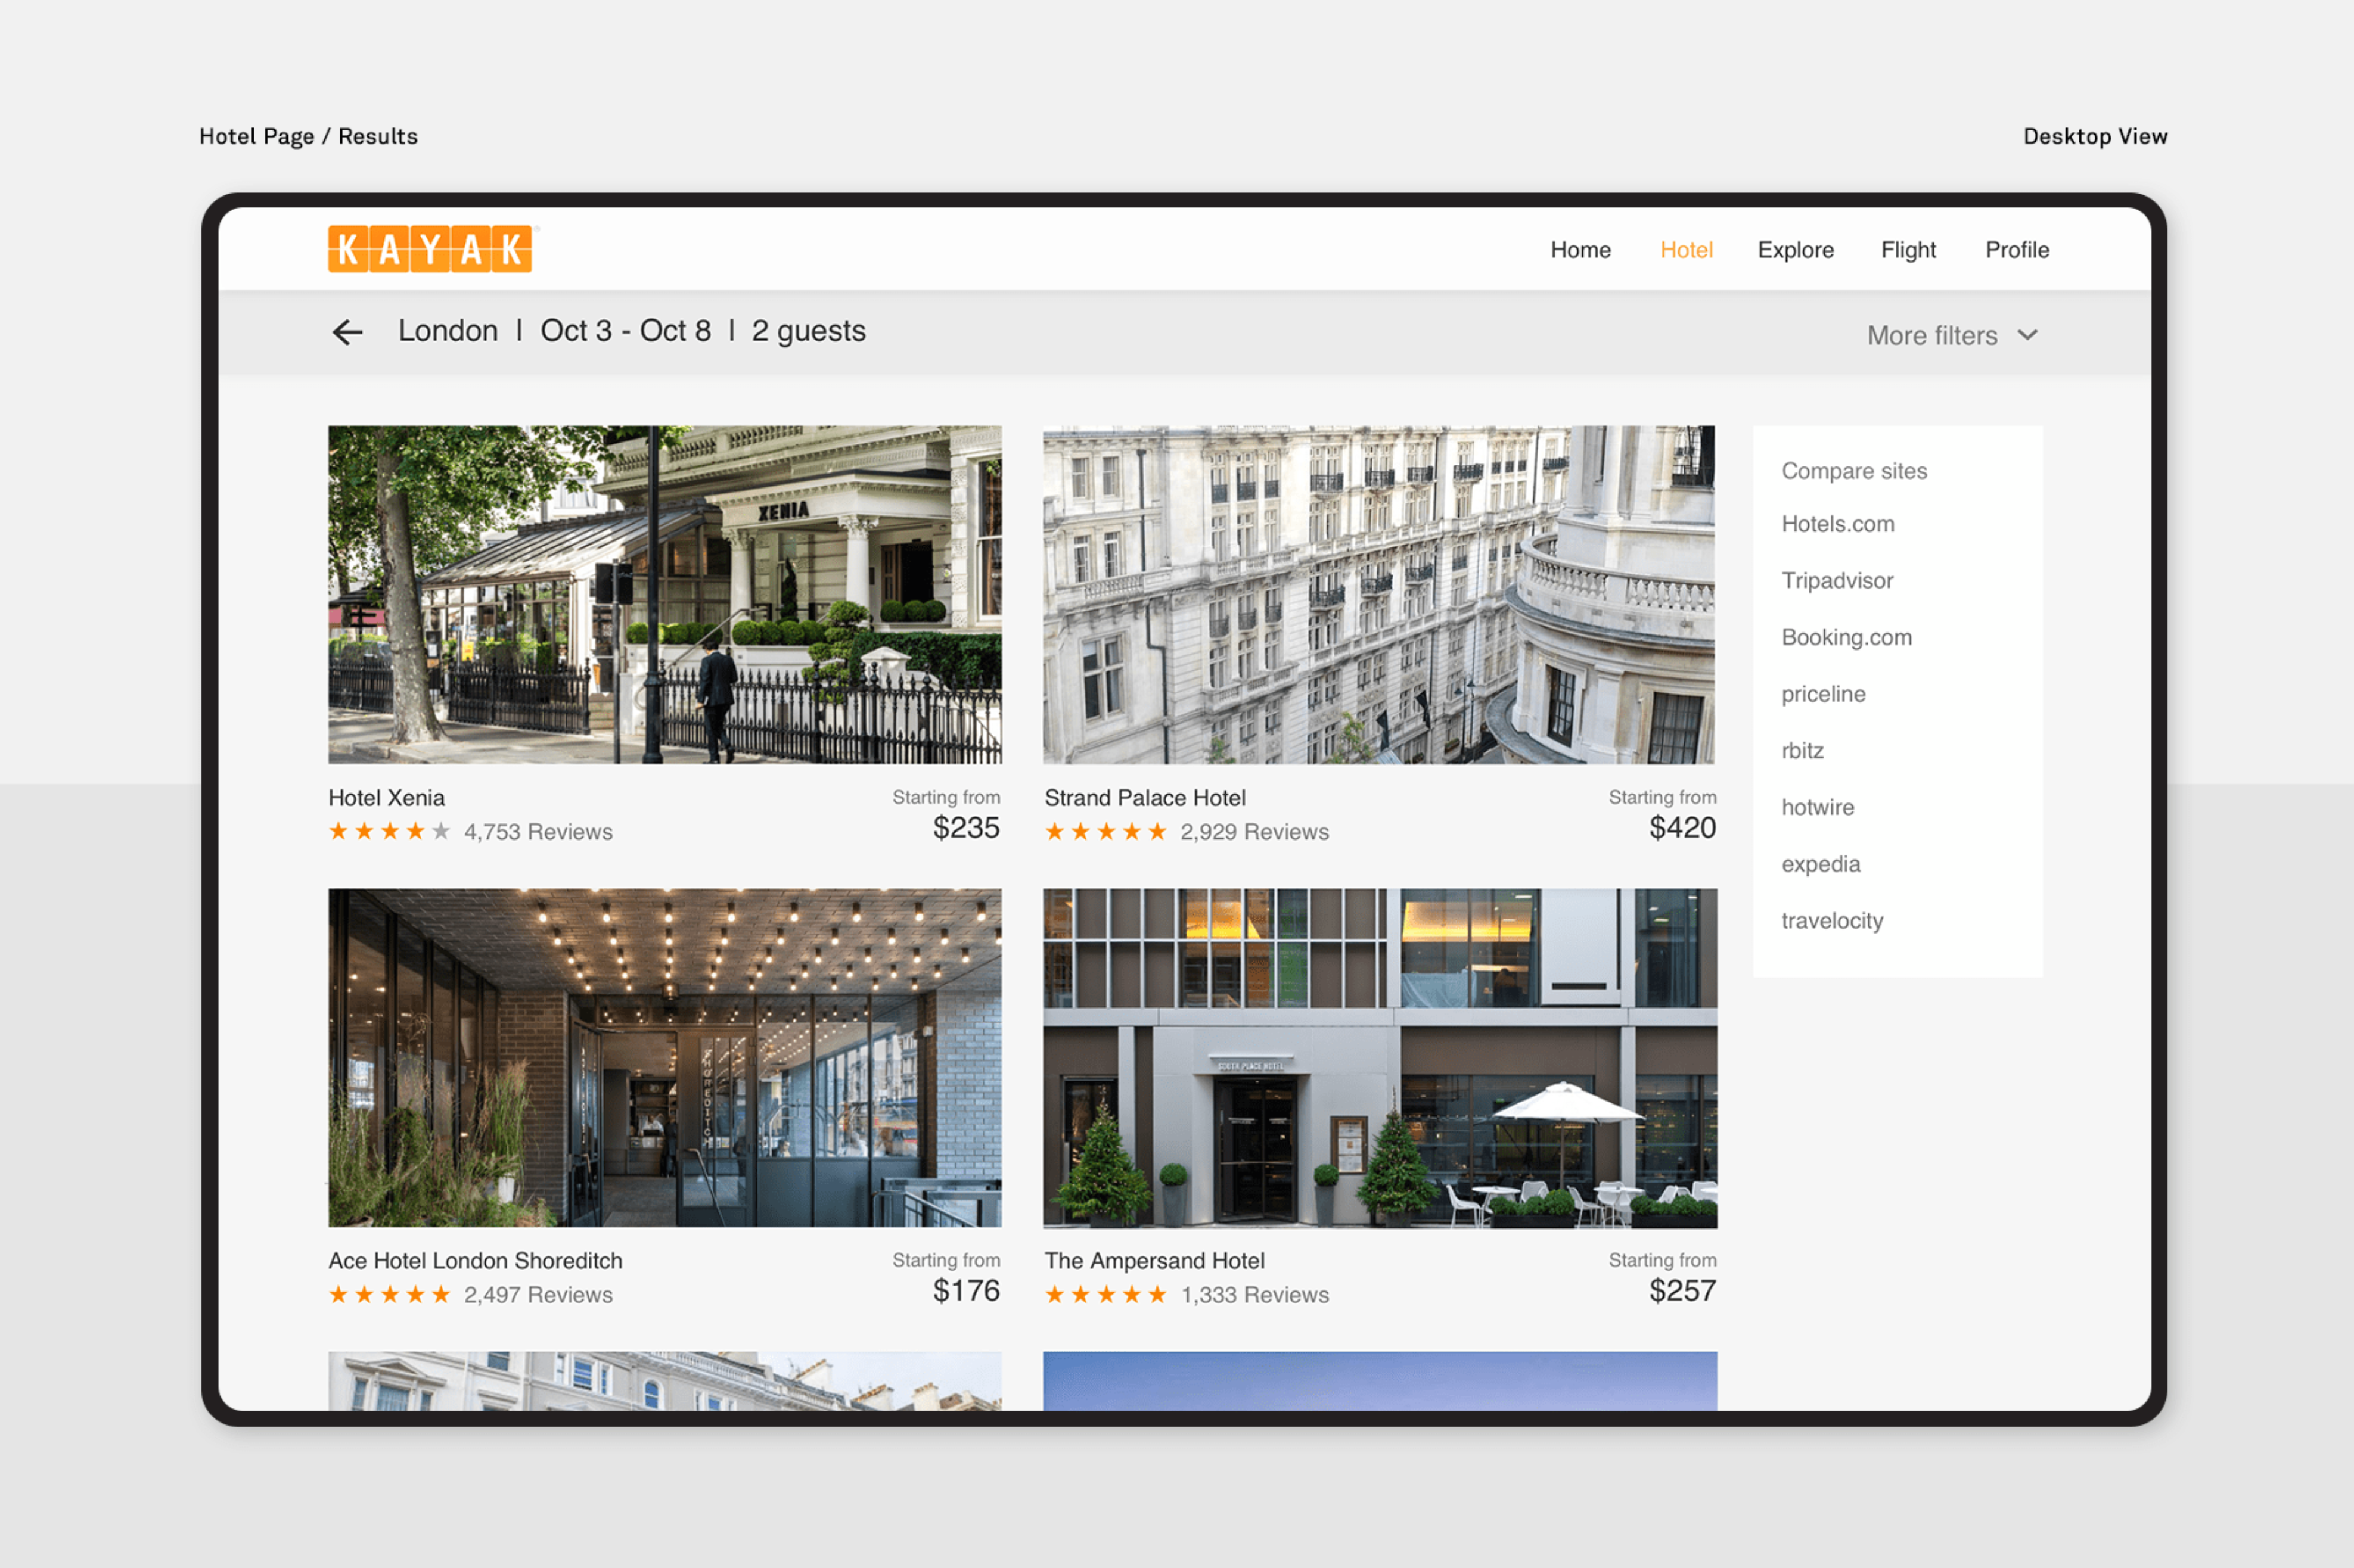Select Tripadvisor in Compare sites
This screenshot has width=2354, height=1568.
(1837, 581)
